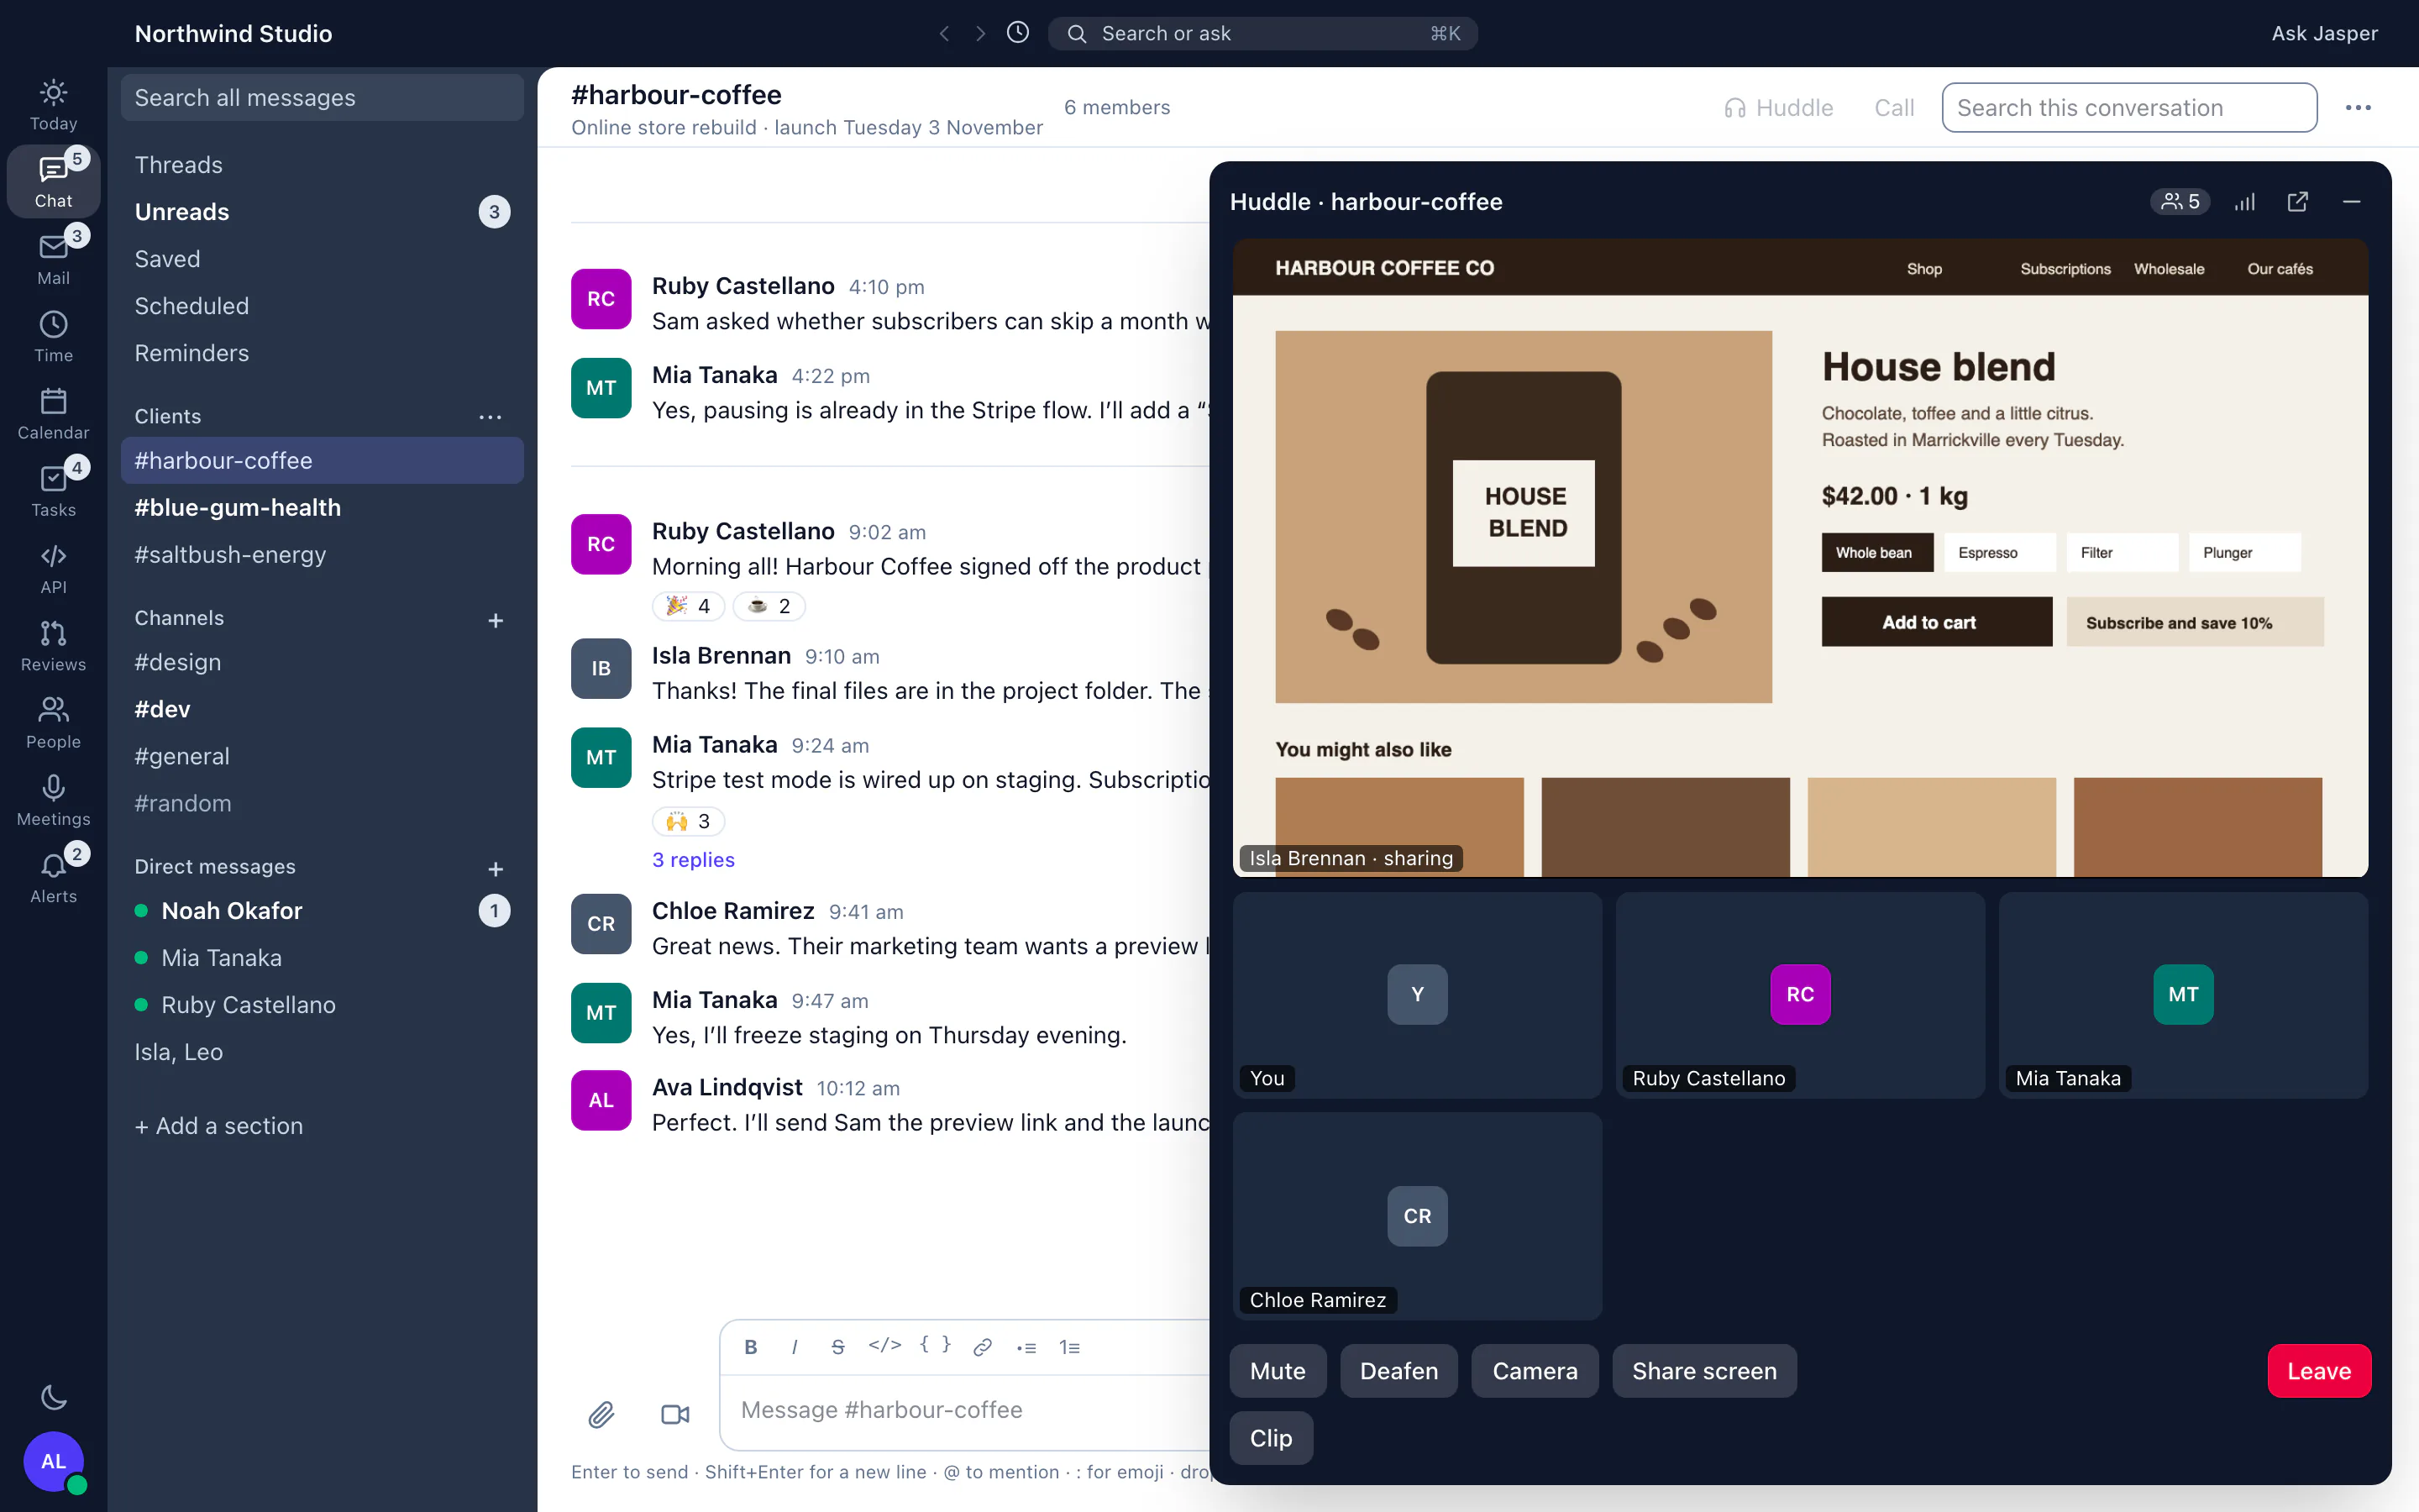Image resolution: width=2419 pixels, height=1512 pixels.
Task: Go back with the history back arrow
Action: (x=943, y=33)
